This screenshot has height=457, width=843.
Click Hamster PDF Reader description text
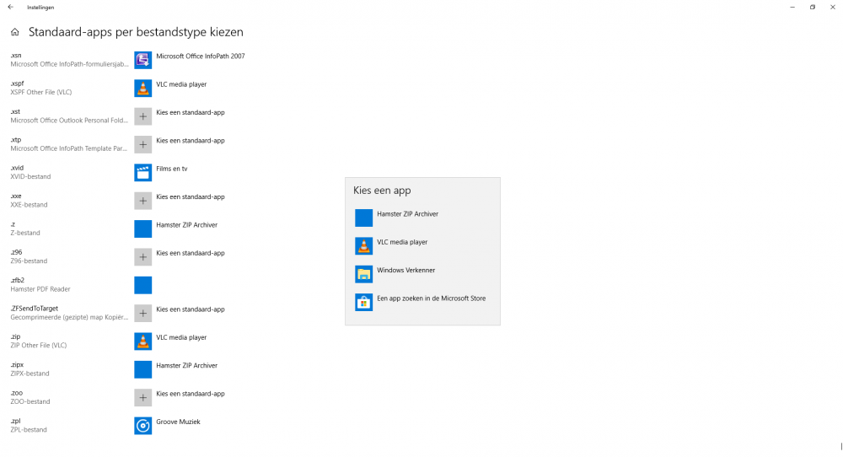tap(40, 289)
